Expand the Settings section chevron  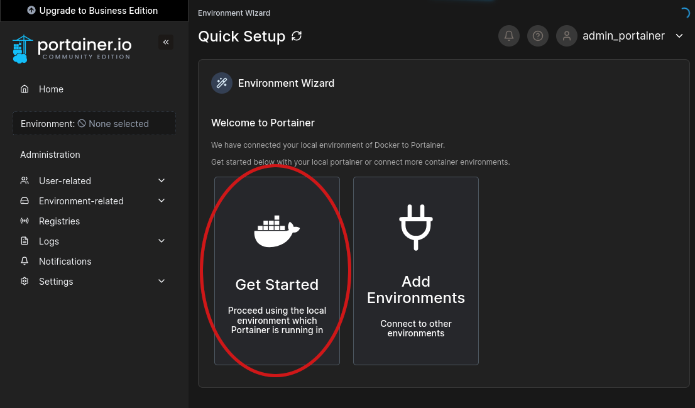(x=161, y=282)
